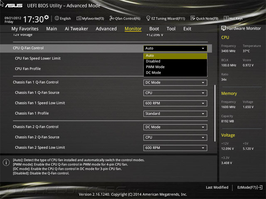Choose PWM Mode in the dropdown list

pyautogui.click(x=175, y=67)
